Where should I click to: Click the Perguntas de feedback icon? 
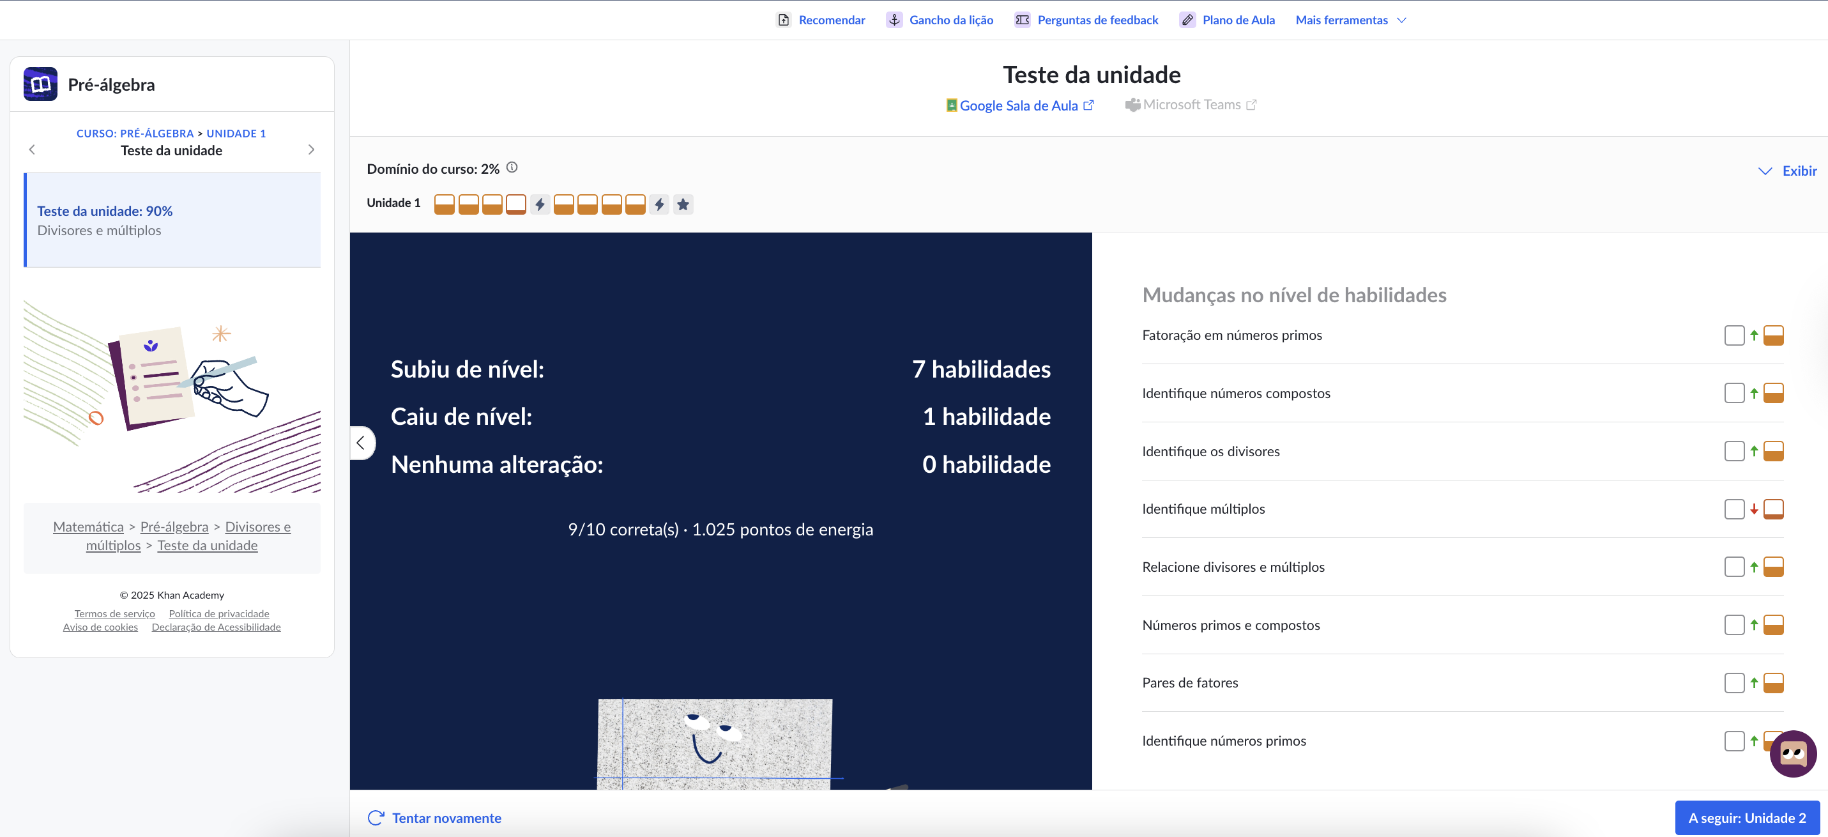click(x=1022, y=20)
